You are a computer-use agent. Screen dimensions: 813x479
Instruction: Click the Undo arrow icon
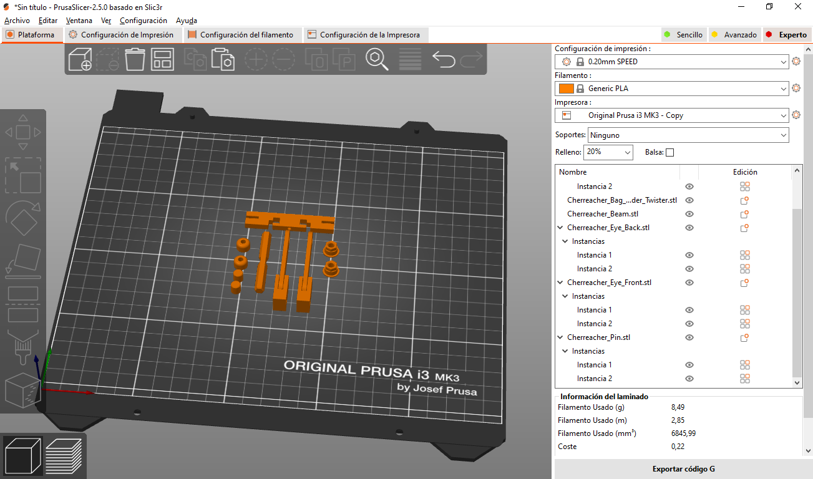click(x=444, y=59)
